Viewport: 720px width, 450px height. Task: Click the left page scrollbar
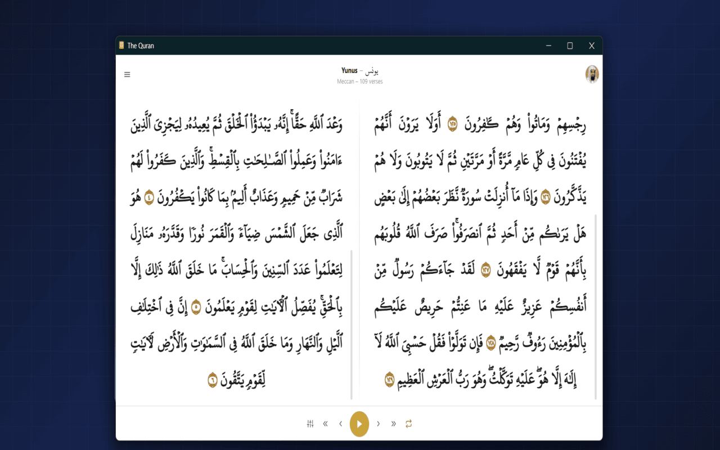tap(352, 325)
